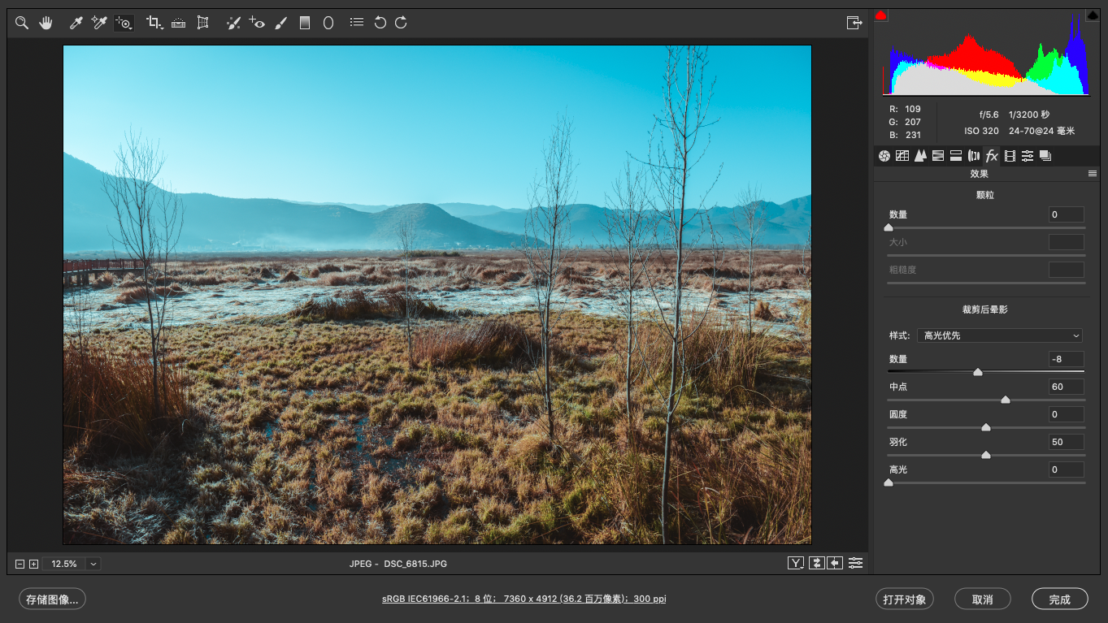Select the Graduated Filter tool

coord(305,23)
